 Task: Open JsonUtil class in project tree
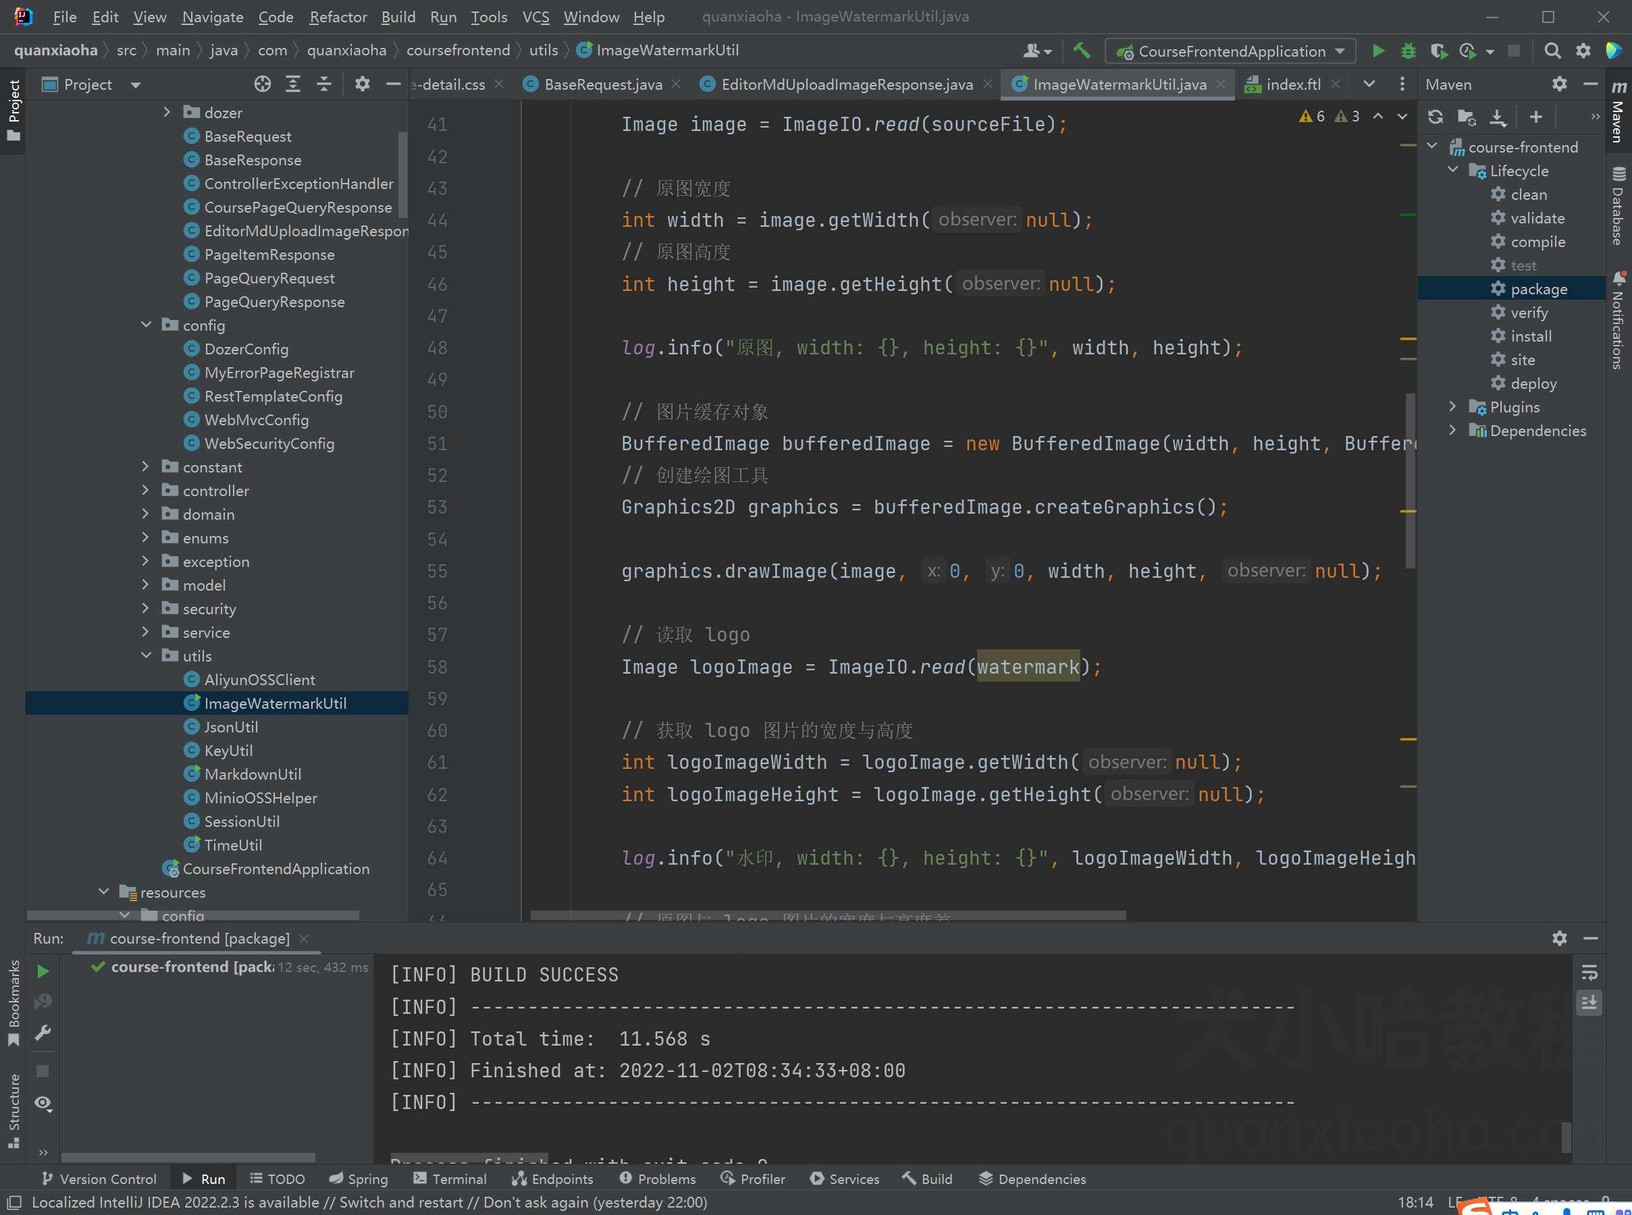pyautogui.click(x=230, y=727)
